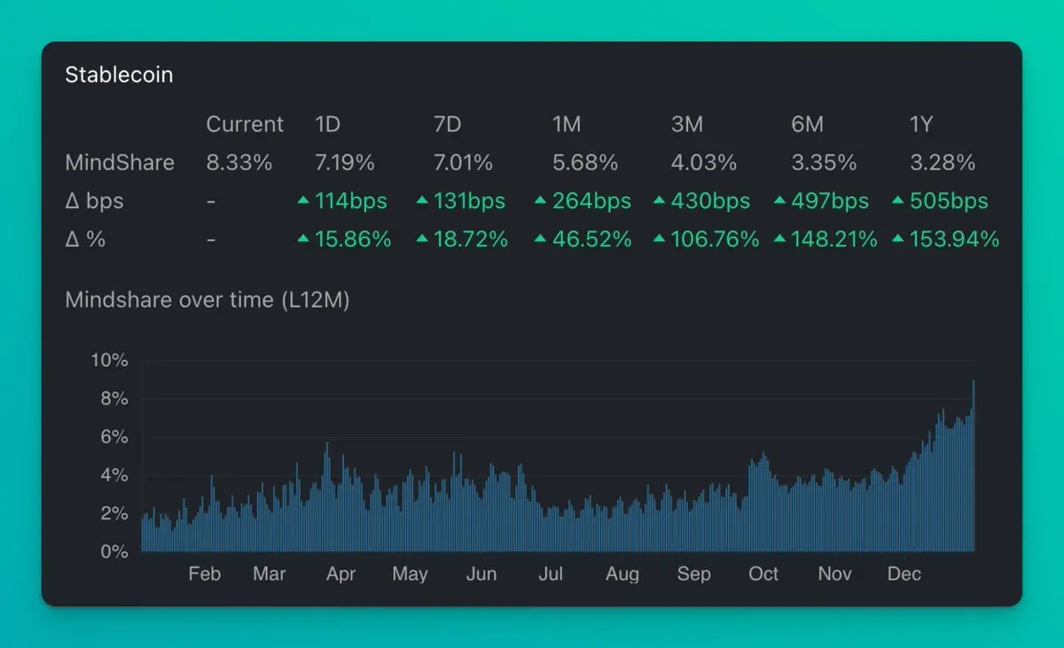Screen dimensions: 1064x648
Task: Click the 430bps change value
Action: (x=711, y=201)
